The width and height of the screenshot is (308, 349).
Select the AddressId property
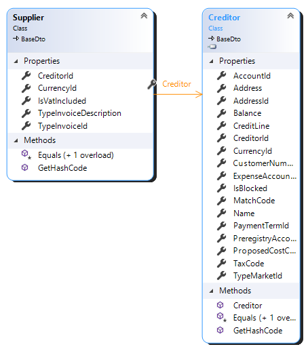(x=251, y=101)
